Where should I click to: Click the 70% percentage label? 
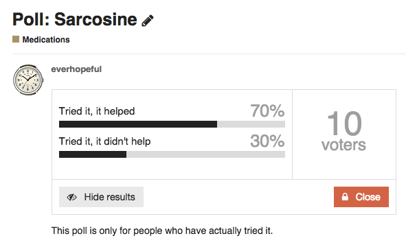click(x=267, y=110)
